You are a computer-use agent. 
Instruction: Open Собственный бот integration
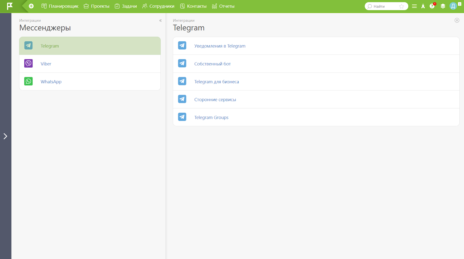point(316,64)
